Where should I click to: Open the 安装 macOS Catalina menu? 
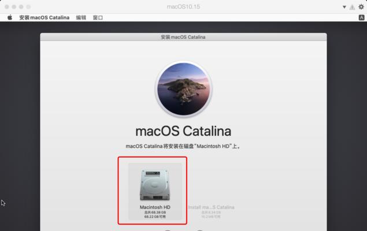pyautogui.click(x=45, y=17)
